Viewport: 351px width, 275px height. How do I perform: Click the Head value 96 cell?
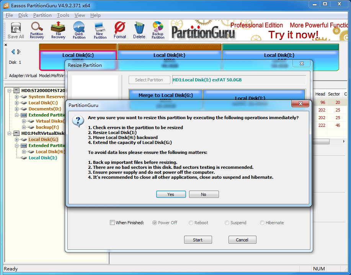323,102
